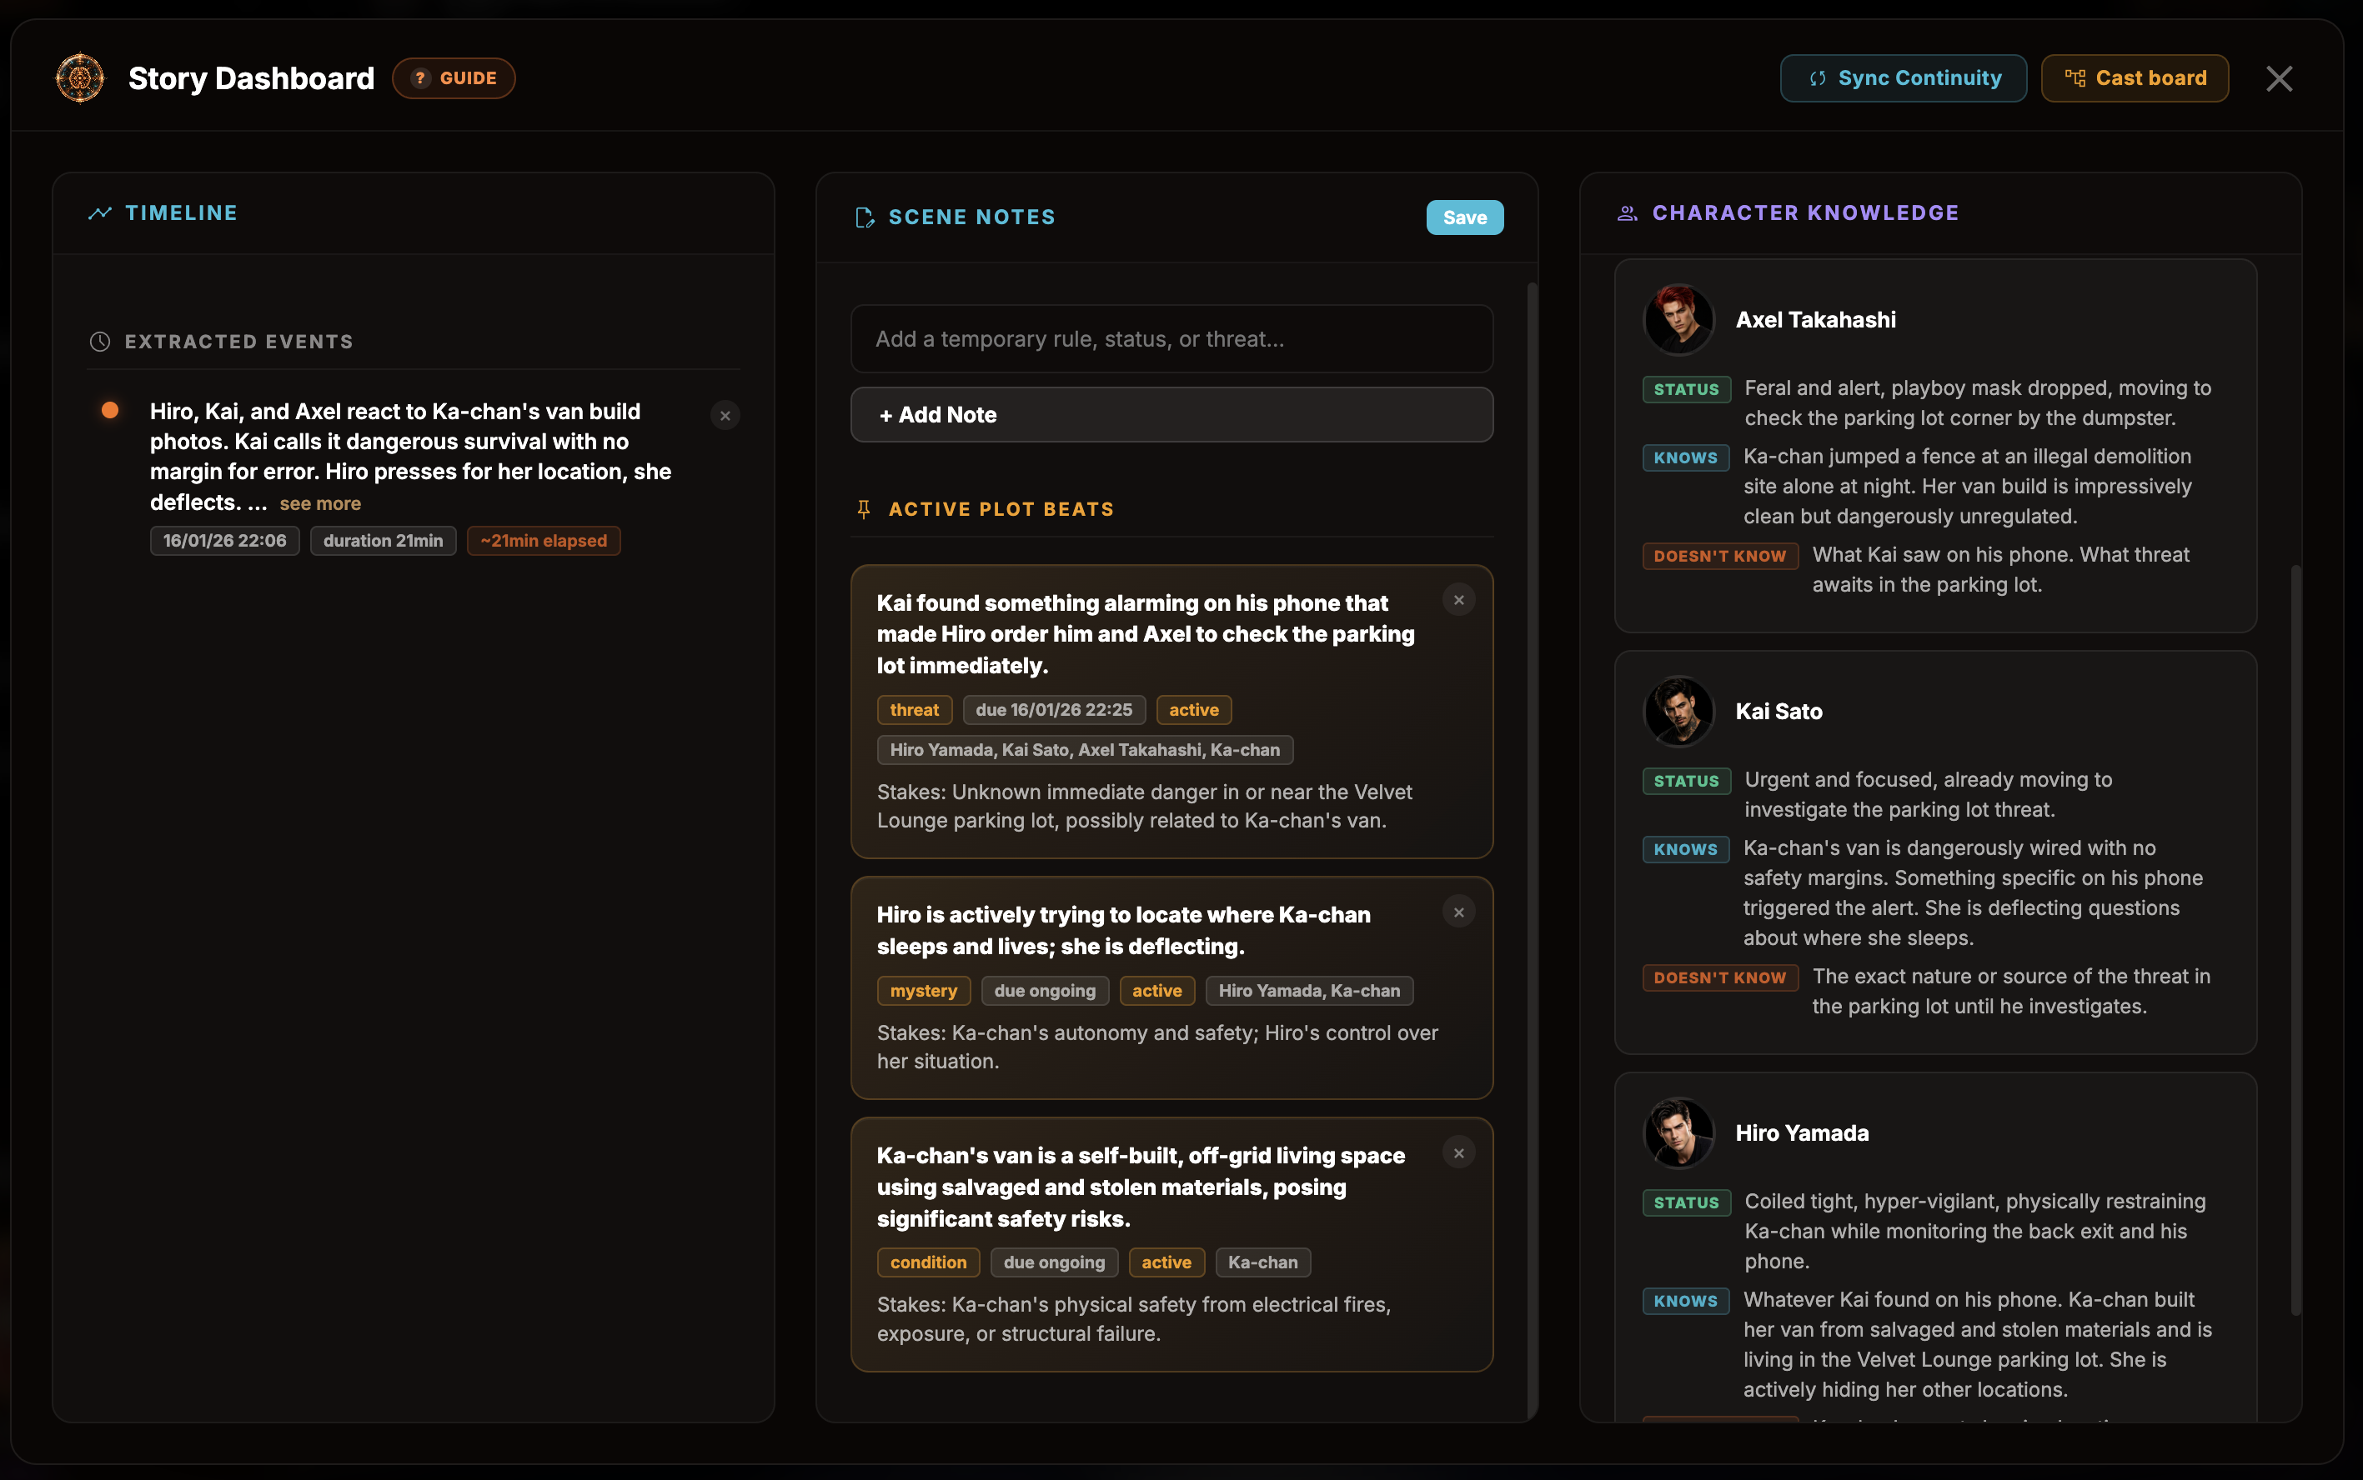The height and width of the screenshot is (1480, 2363).
Task: Click the 16/01/26 22:06 timestamp tag
Action: point(224,540)
